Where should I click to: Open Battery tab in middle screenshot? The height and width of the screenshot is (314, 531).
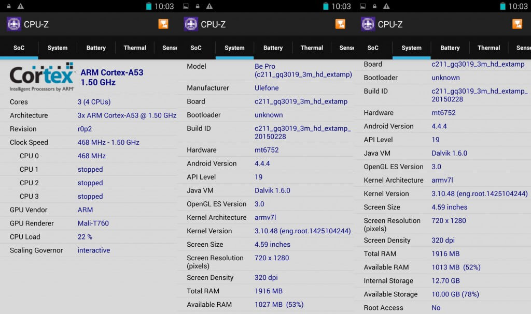point(273,48)
